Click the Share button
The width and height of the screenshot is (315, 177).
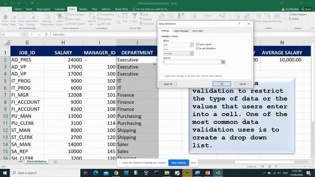click(306, 9)
